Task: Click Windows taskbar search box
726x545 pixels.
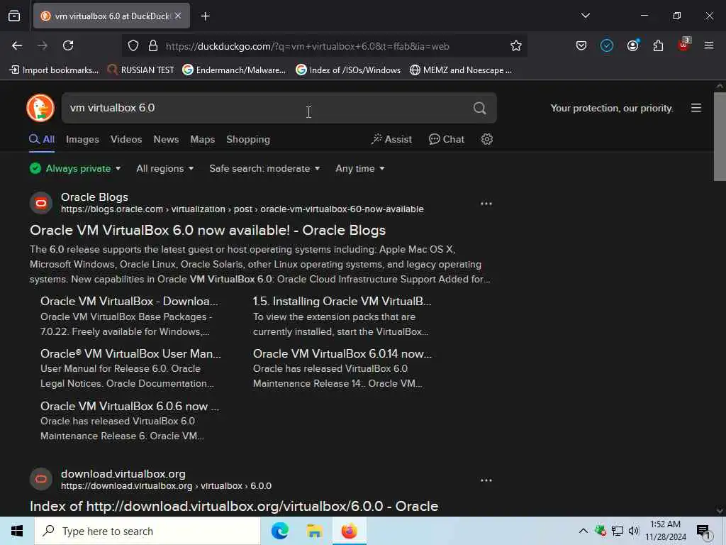Action: point(147,531)
